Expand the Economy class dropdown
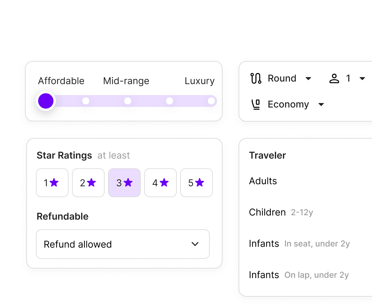Image resolution: width=372 pixels, height=305 pixels. tap(288, 105)
